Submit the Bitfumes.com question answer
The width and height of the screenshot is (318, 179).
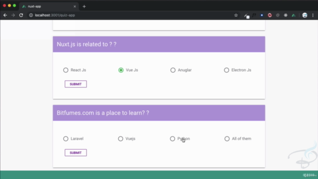(76, 153)
